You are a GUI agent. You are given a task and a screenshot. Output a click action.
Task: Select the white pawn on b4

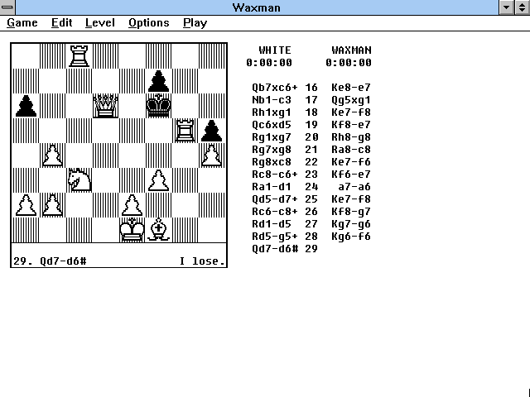point(52,155)
